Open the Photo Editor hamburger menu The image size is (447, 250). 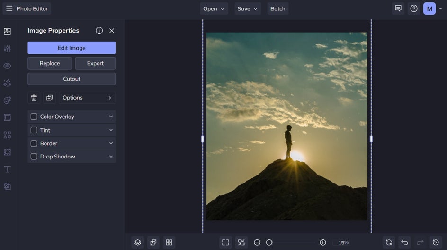[9, 8]
